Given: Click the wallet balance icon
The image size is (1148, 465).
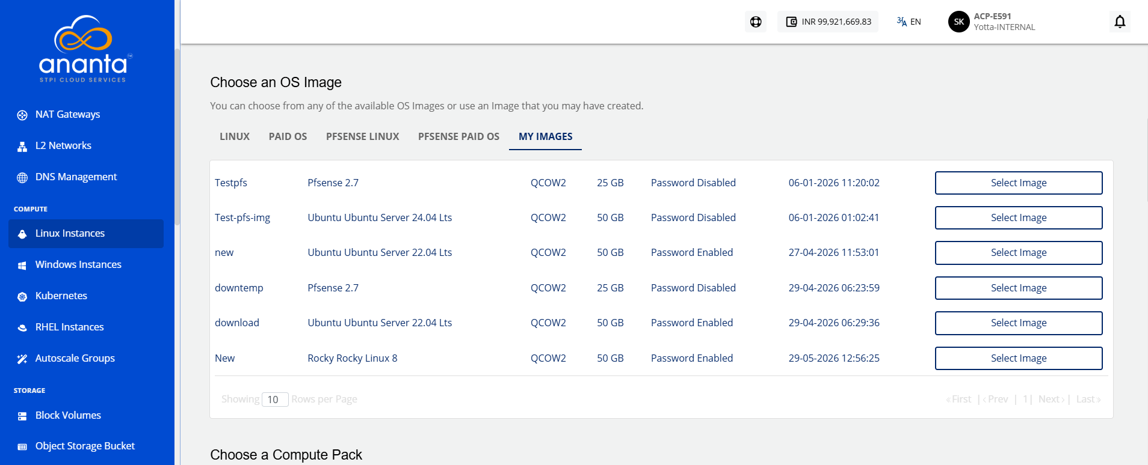Looking at the screenshot, I should 792,22.
